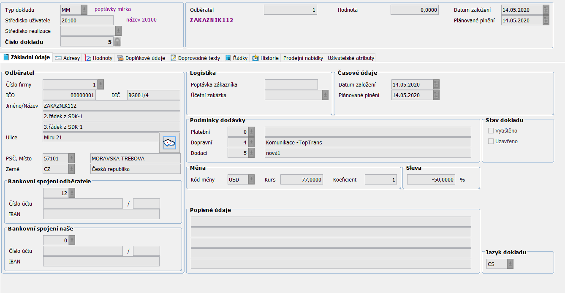Expand the Jazyk dokladu CS dropdown
The image size is (565, 293).
(x=511, y=264)
